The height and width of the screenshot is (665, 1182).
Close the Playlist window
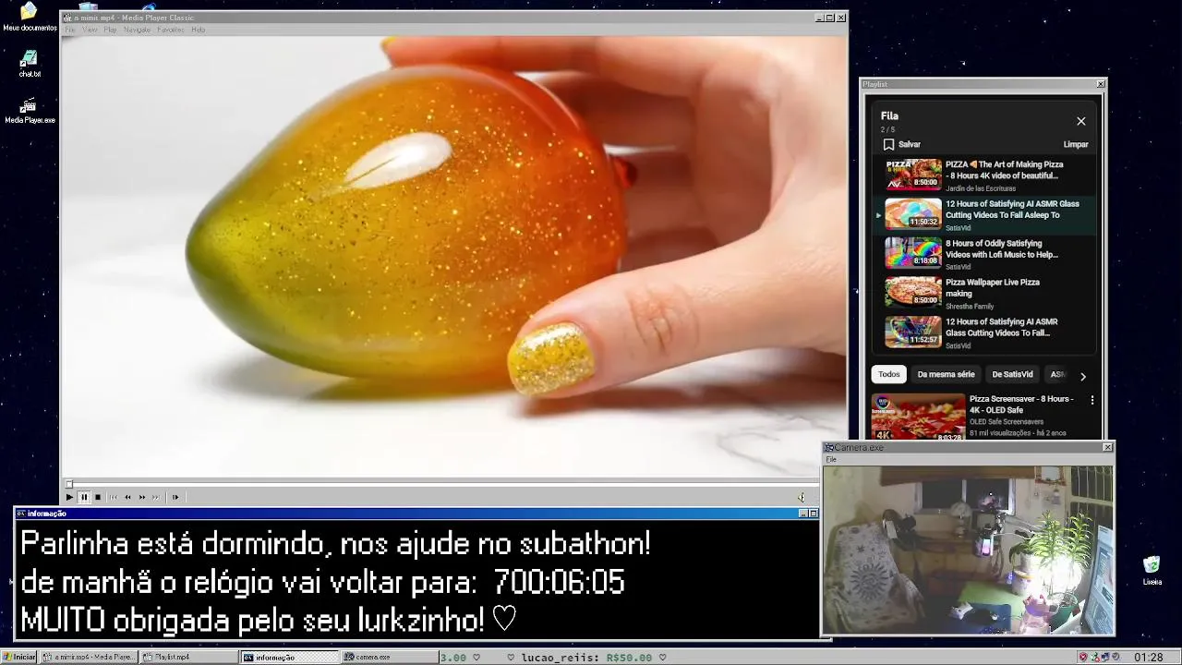(1101, 84)
